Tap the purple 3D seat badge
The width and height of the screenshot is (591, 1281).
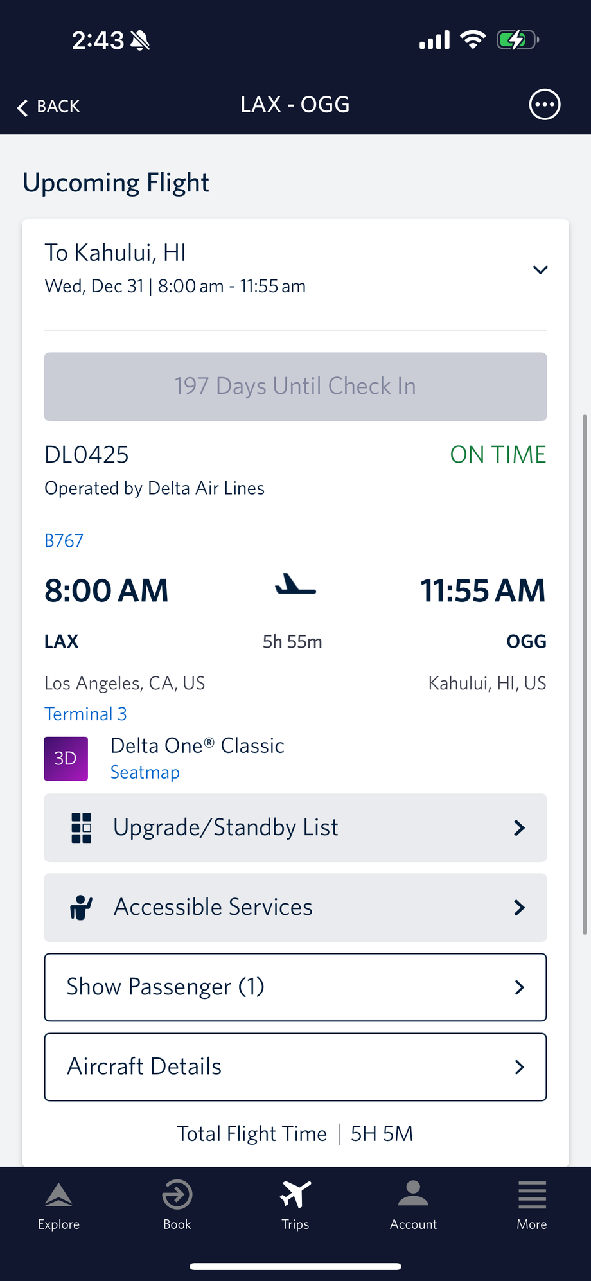coord(66,759)
